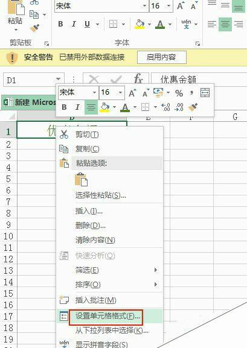Apply percent style from the mini toolbar
247x348 pixels.
[179, 93]
